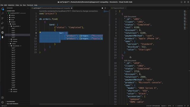Click Edit Document above the o001 result

tap(130, 17)
